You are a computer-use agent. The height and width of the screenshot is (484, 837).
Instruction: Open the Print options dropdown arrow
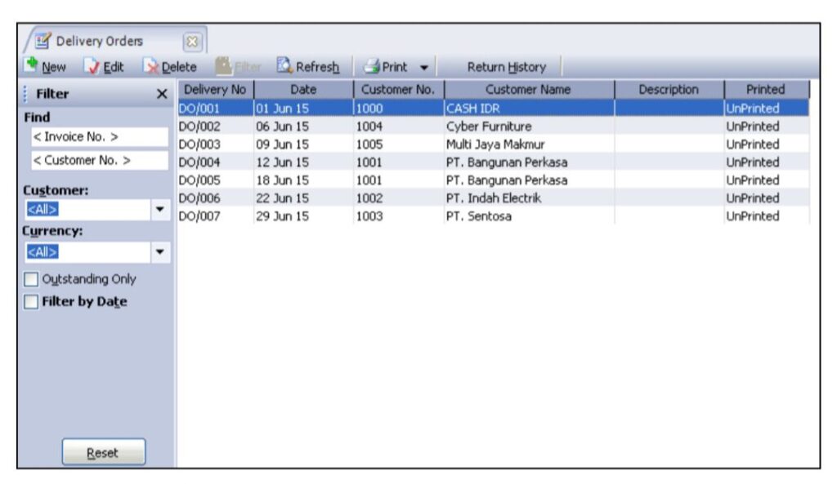pos(424,67)
